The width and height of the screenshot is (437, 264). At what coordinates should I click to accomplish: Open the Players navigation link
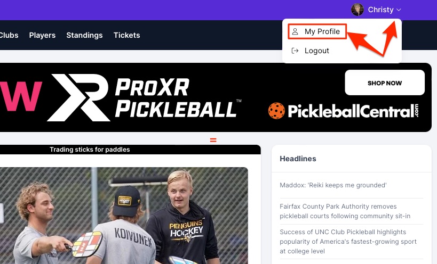42,35
